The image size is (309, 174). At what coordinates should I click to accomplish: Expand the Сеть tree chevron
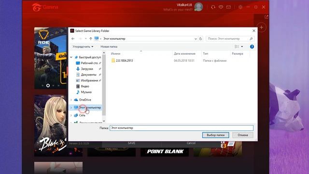pos(71,116)
